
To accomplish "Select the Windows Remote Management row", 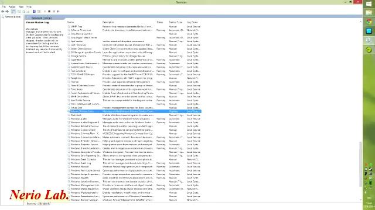I will point(134,200).
